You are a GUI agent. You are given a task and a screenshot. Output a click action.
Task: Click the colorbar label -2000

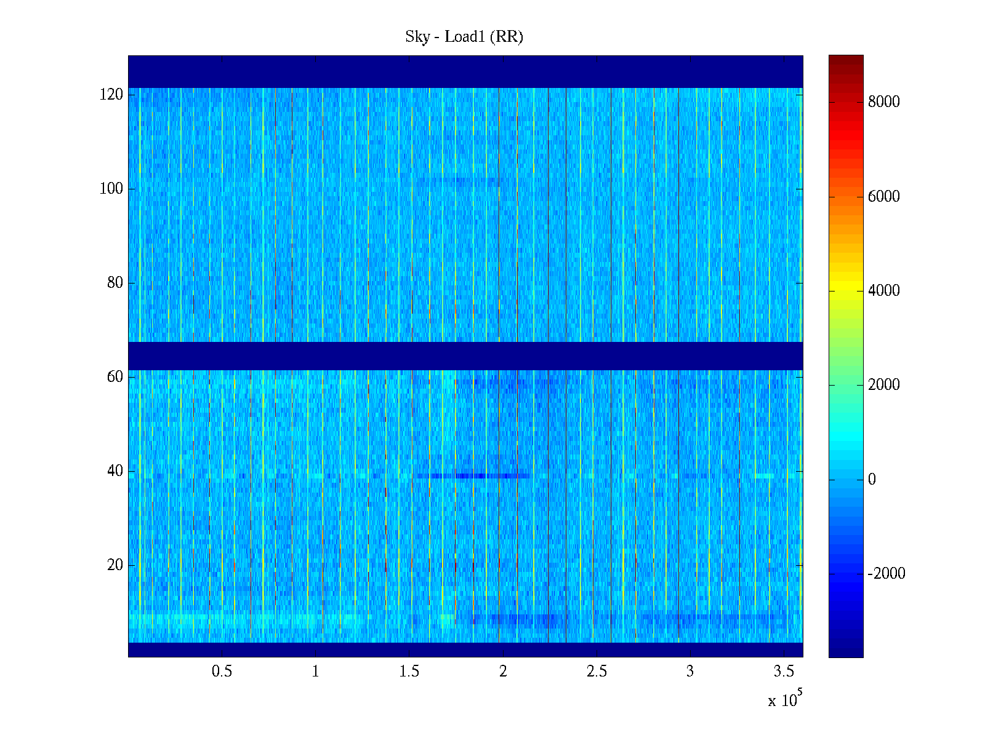point(886,574)
